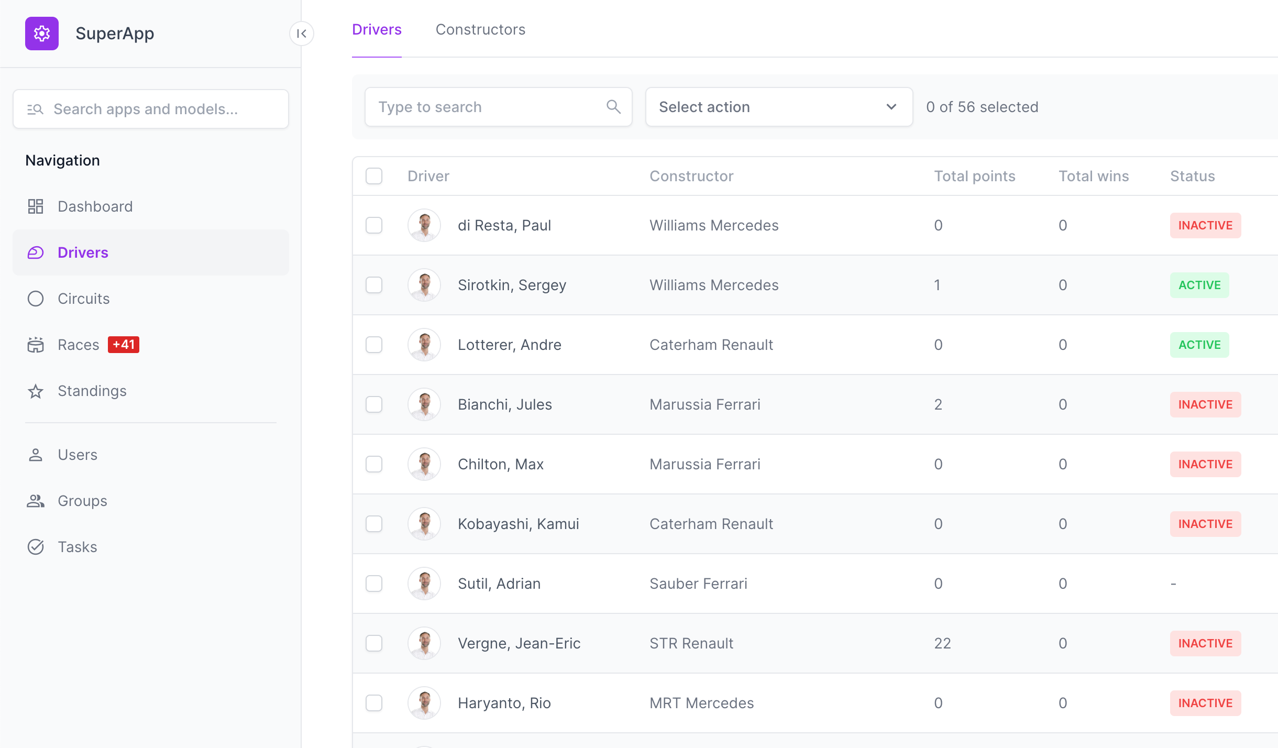
Task: Select the Drivers tab
Action: pos(377,29)
